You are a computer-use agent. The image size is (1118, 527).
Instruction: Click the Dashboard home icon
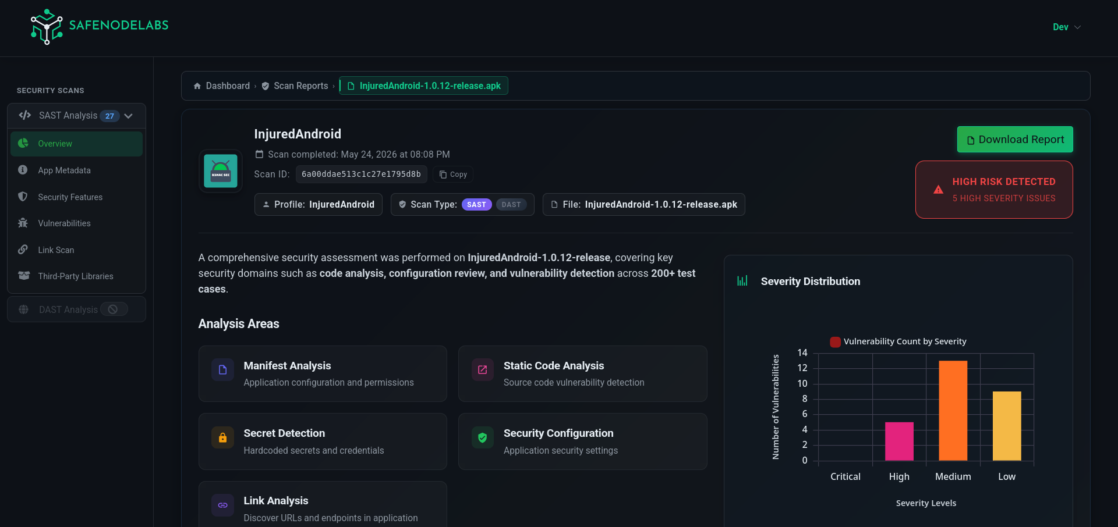(197, 86)
